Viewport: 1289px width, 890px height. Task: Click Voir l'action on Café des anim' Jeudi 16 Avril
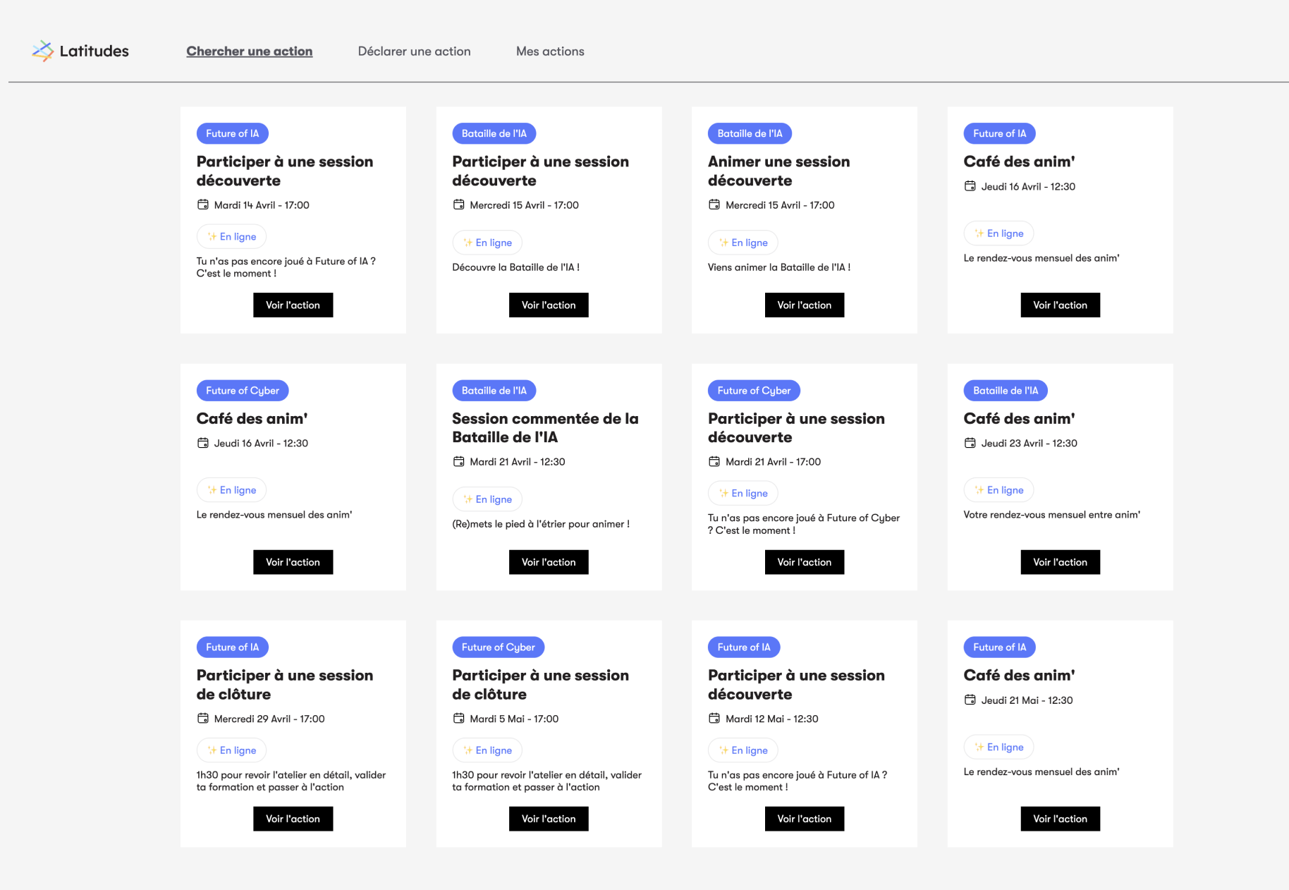(x=1060, y=305)
